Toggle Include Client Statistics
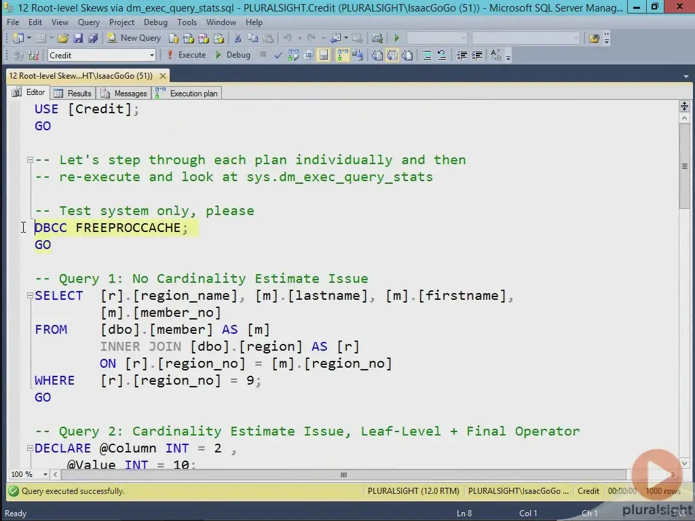The image size is (695, 521). [357, 56]
